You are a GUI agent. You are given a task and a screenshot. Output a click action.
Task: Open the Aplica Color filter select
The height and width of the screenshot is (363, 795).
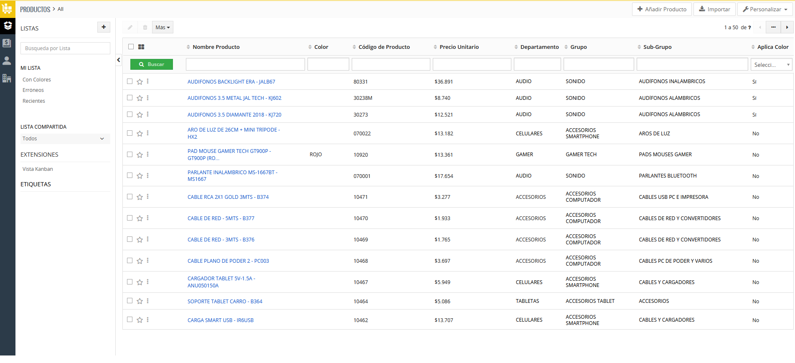coord(771,65)
